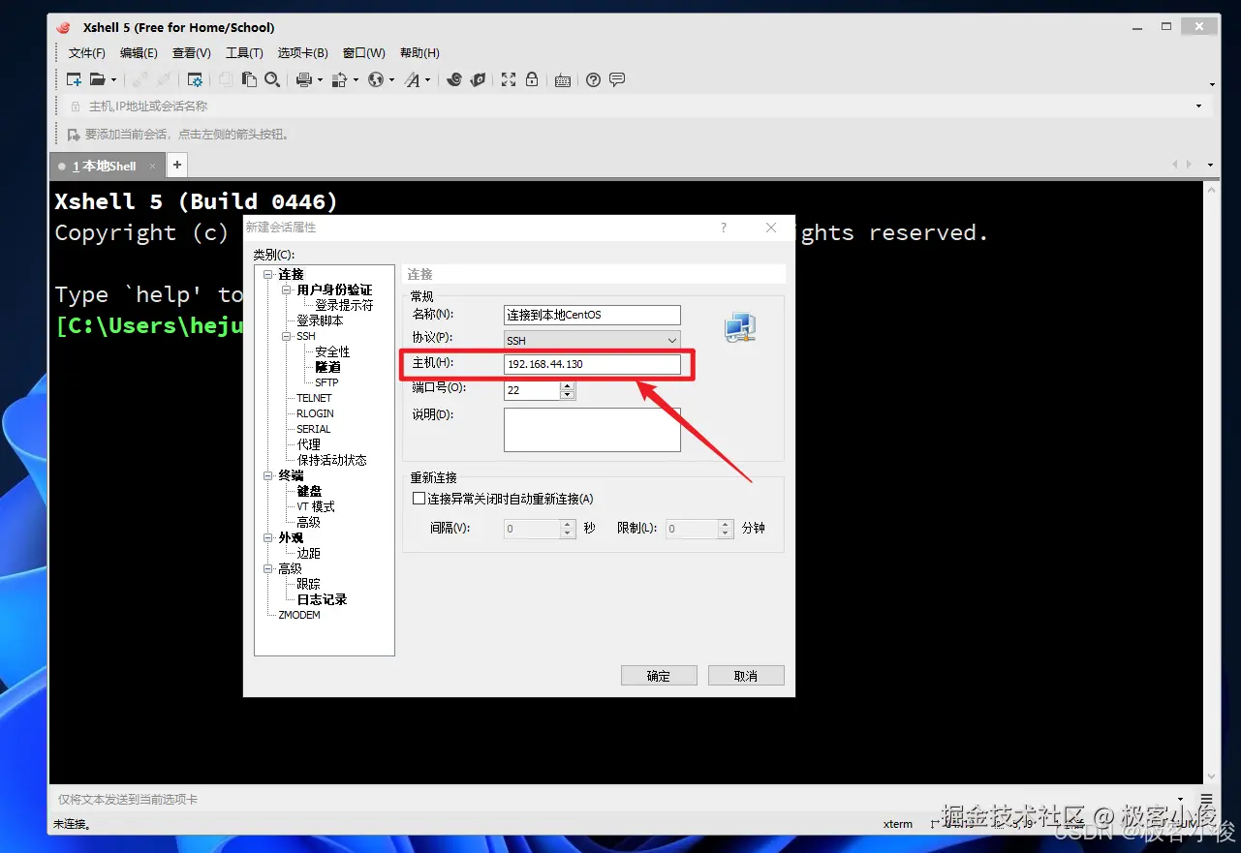1241x853 pixels.
Task: Open the 文件(F) menu
Action: coord(87,53)
